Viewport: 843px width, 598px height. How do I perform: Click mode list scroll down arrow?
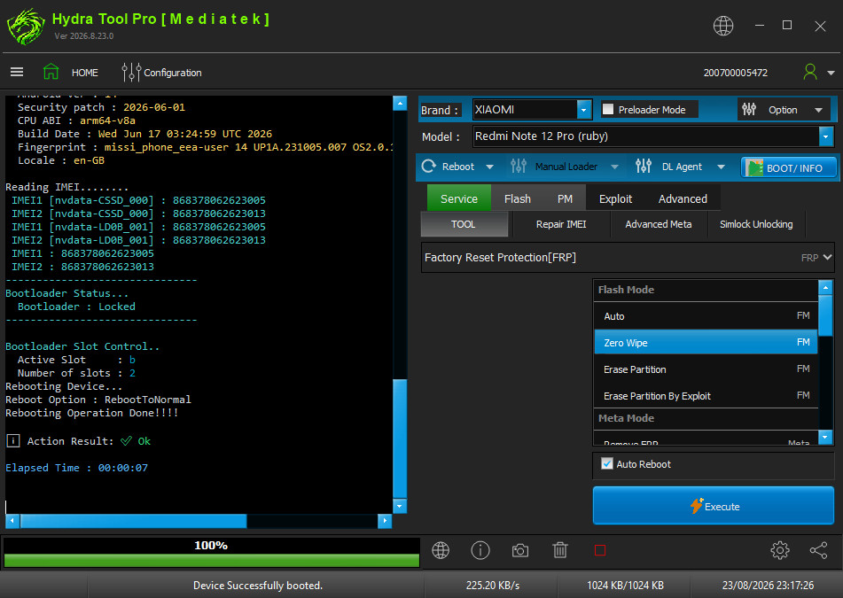click(825, 438)
